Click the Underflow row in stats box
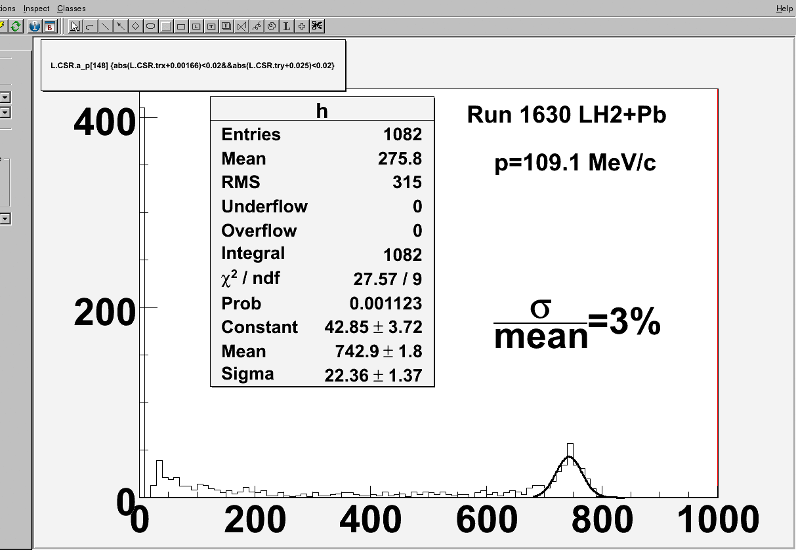796x550 pixels. pyautogui.click(x=322, y=206)
